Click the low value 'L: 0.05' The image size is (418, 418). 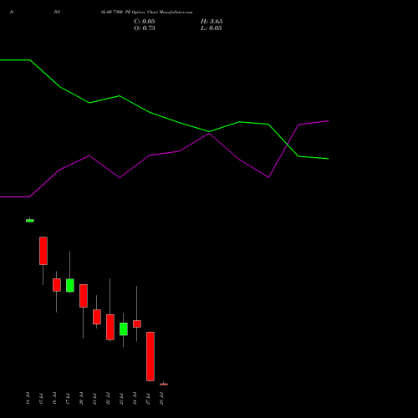tap(212, 28)
